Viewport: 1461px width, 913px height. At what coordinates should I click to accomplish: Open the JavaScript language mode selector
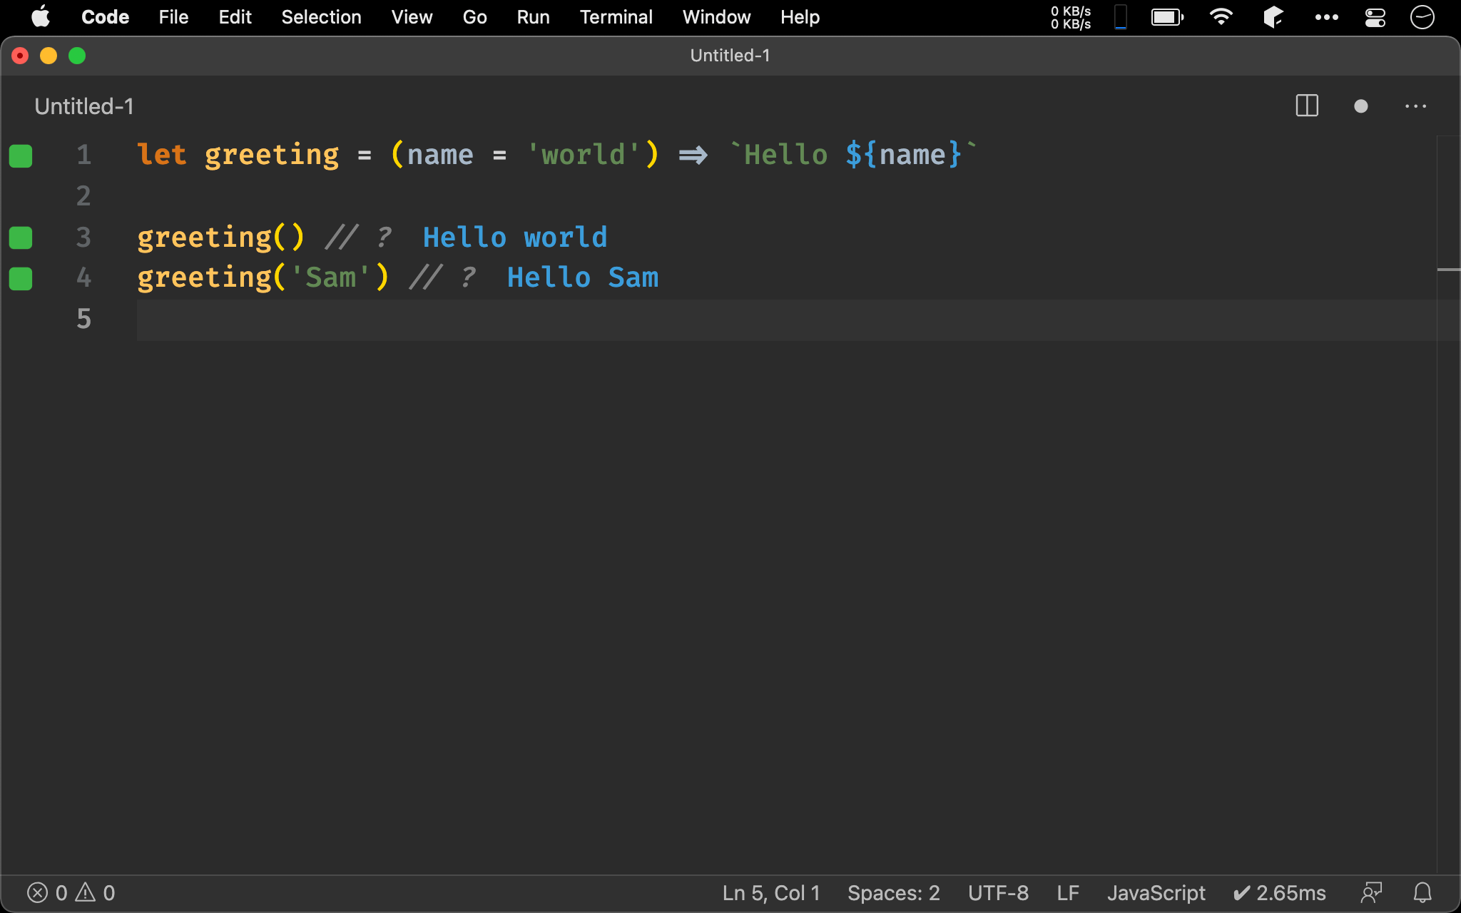pos(1156,892)
